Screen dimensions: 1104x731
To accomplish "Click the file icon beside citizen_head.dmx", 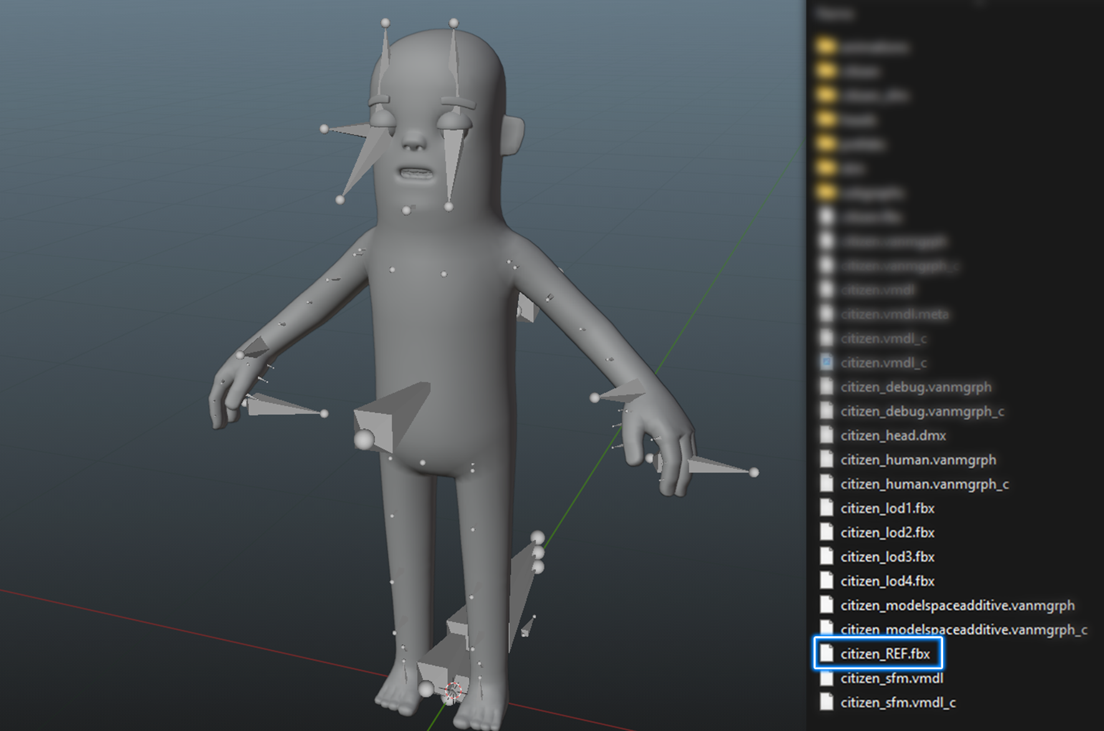I will [x=827, y=435].
